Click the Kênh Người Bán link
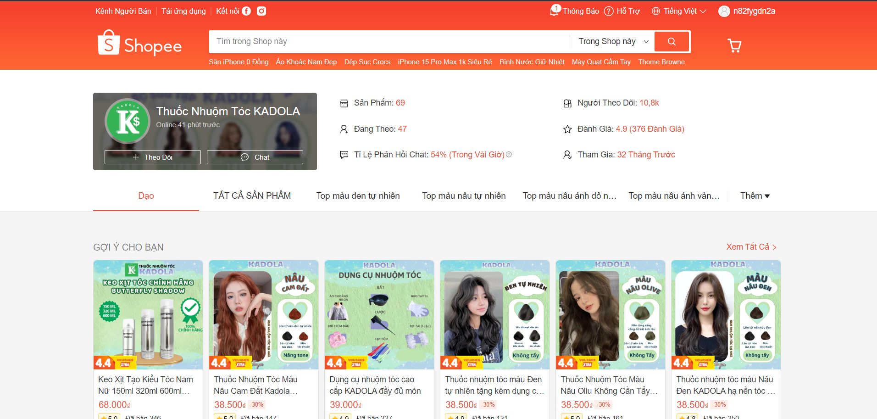 tap(123, 11)
